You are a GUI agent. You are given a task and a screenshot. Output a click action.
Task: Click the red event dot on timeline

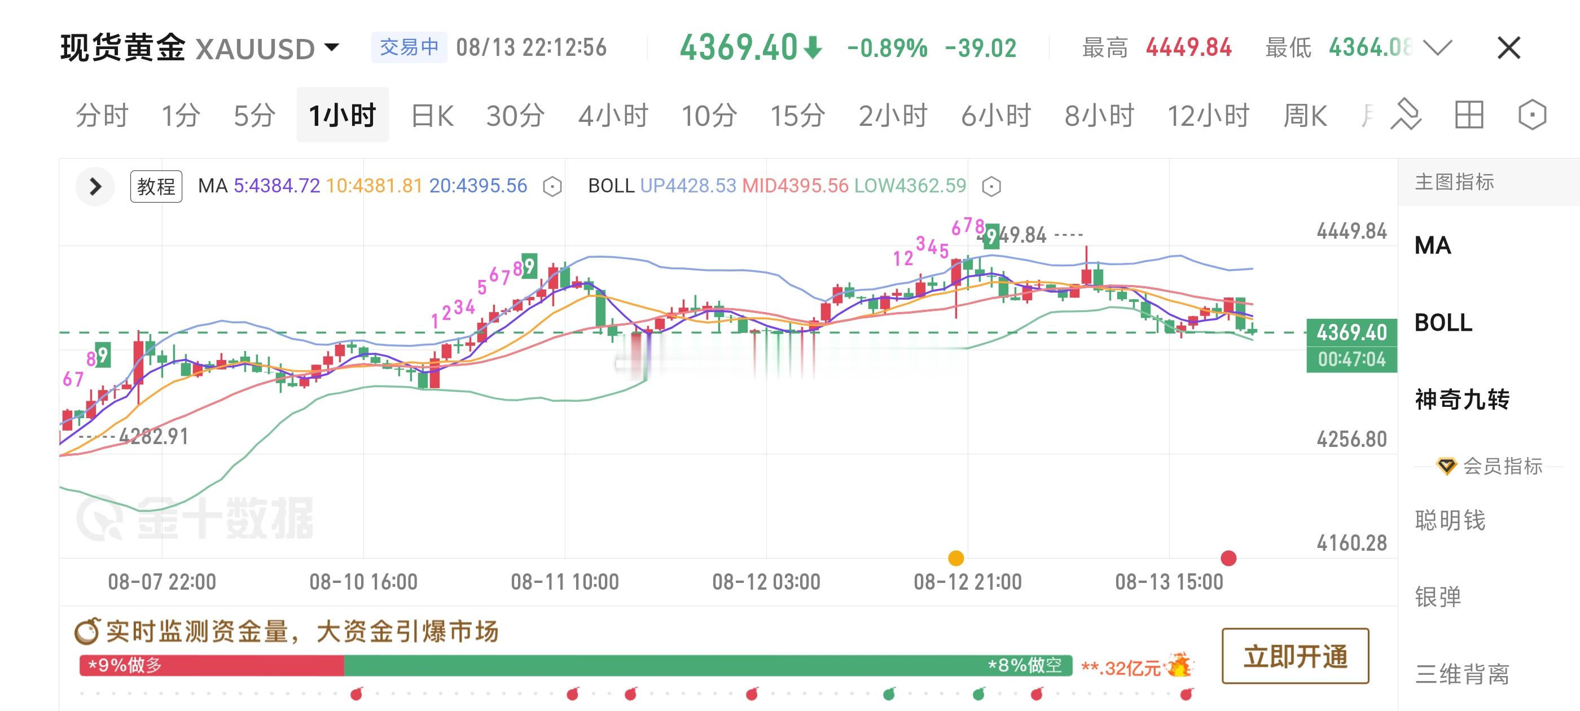(x=1228, y=558)
